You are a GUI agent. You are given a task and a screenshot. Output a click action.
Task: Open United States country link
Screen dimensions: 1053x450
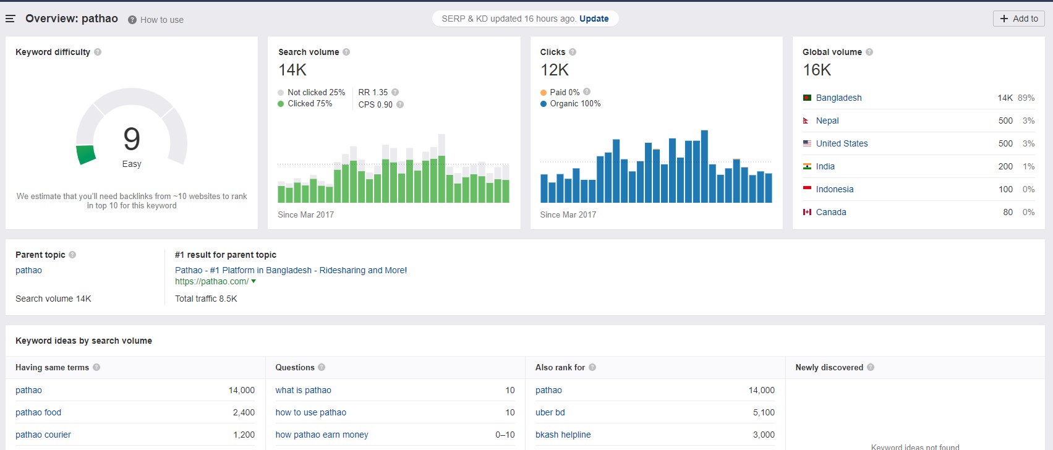pos(842,143)
